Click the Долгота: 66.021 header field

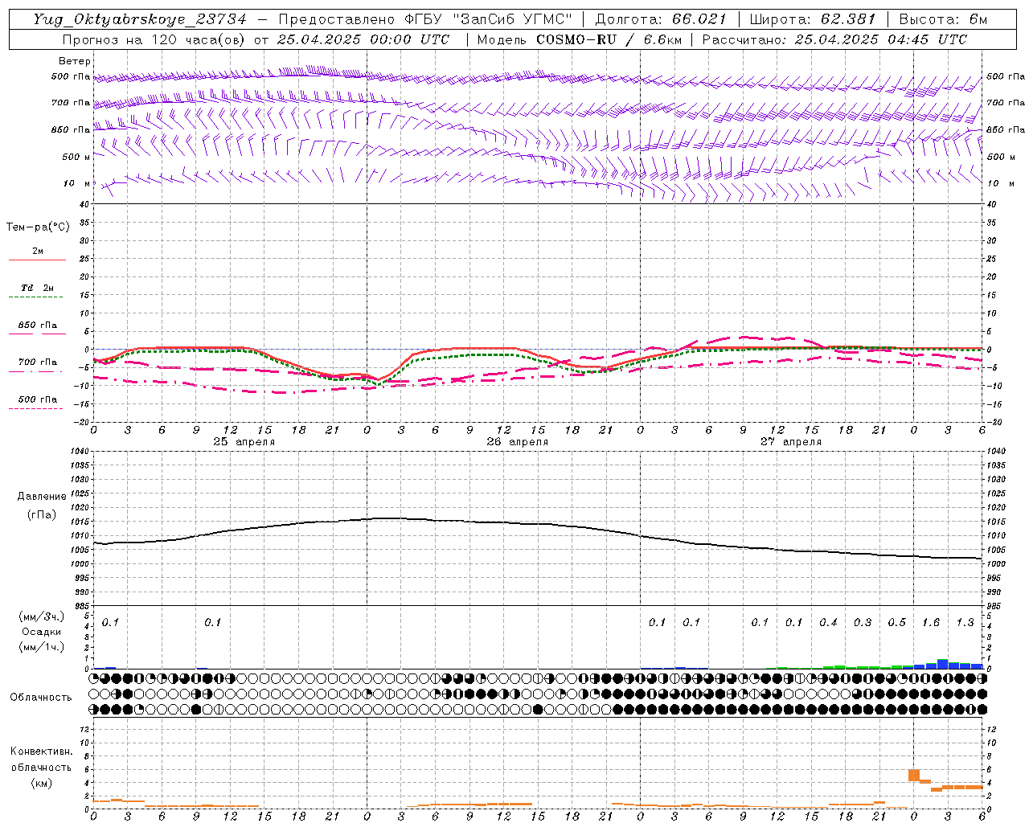[x=661, y=20]
